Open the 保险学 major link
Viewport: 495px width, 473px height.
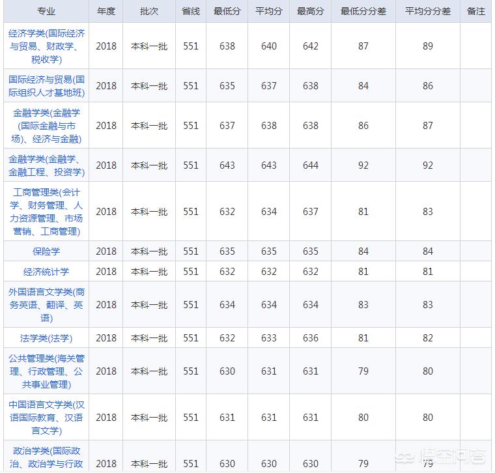tap(46, 251)
